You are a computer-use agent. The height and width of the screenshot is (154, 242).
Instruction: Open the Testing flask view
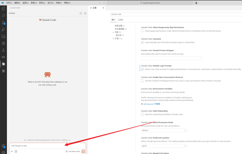coord(3,50)
